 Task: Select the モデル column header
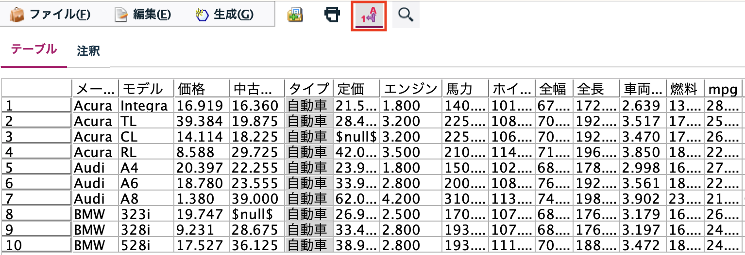click(x=147, y=89)
